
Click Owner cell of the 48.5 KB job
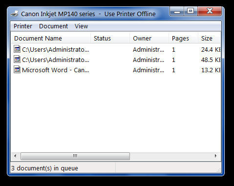pos(149,60)
